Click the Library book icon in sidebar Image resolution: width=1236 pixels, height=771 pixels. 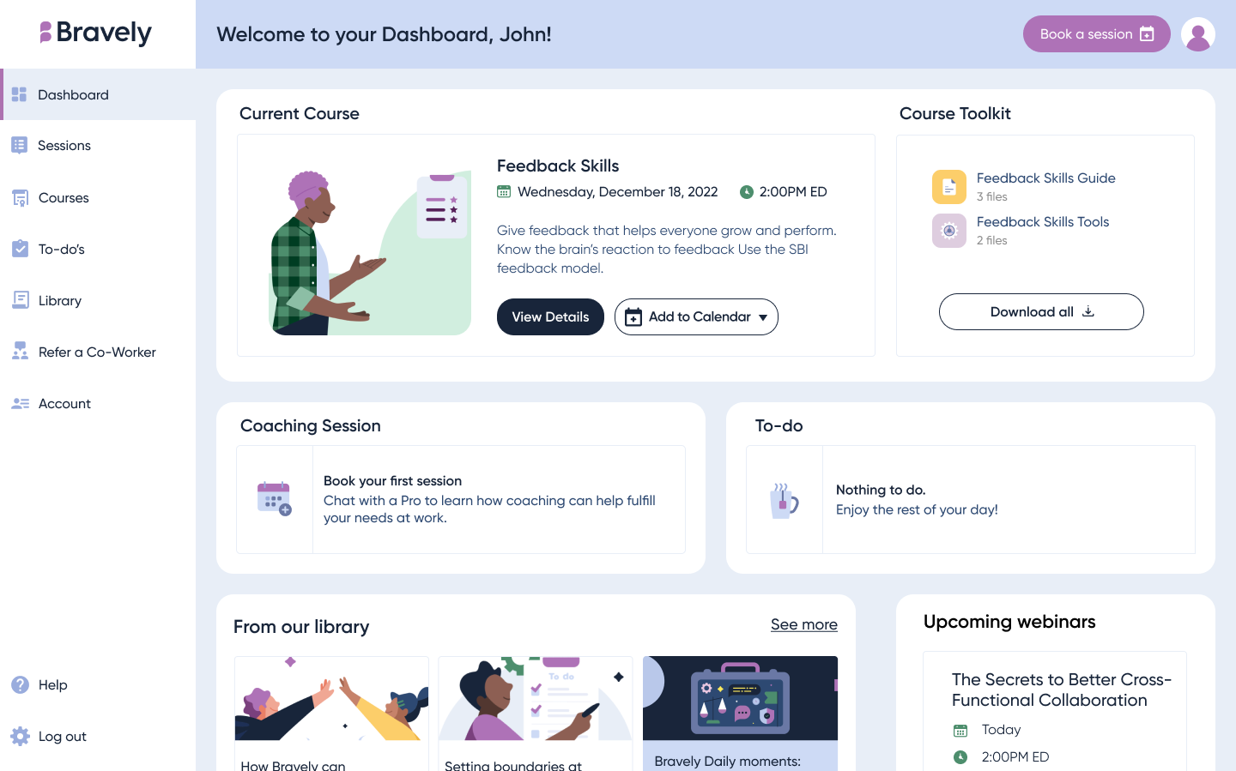21,300
